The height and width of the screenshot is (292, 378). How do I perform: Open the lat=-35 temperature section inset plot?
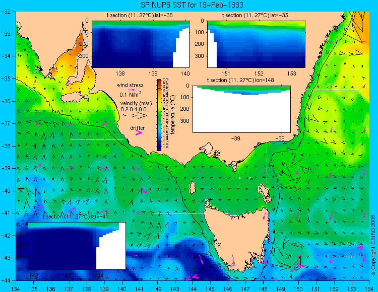click(256, 44)
